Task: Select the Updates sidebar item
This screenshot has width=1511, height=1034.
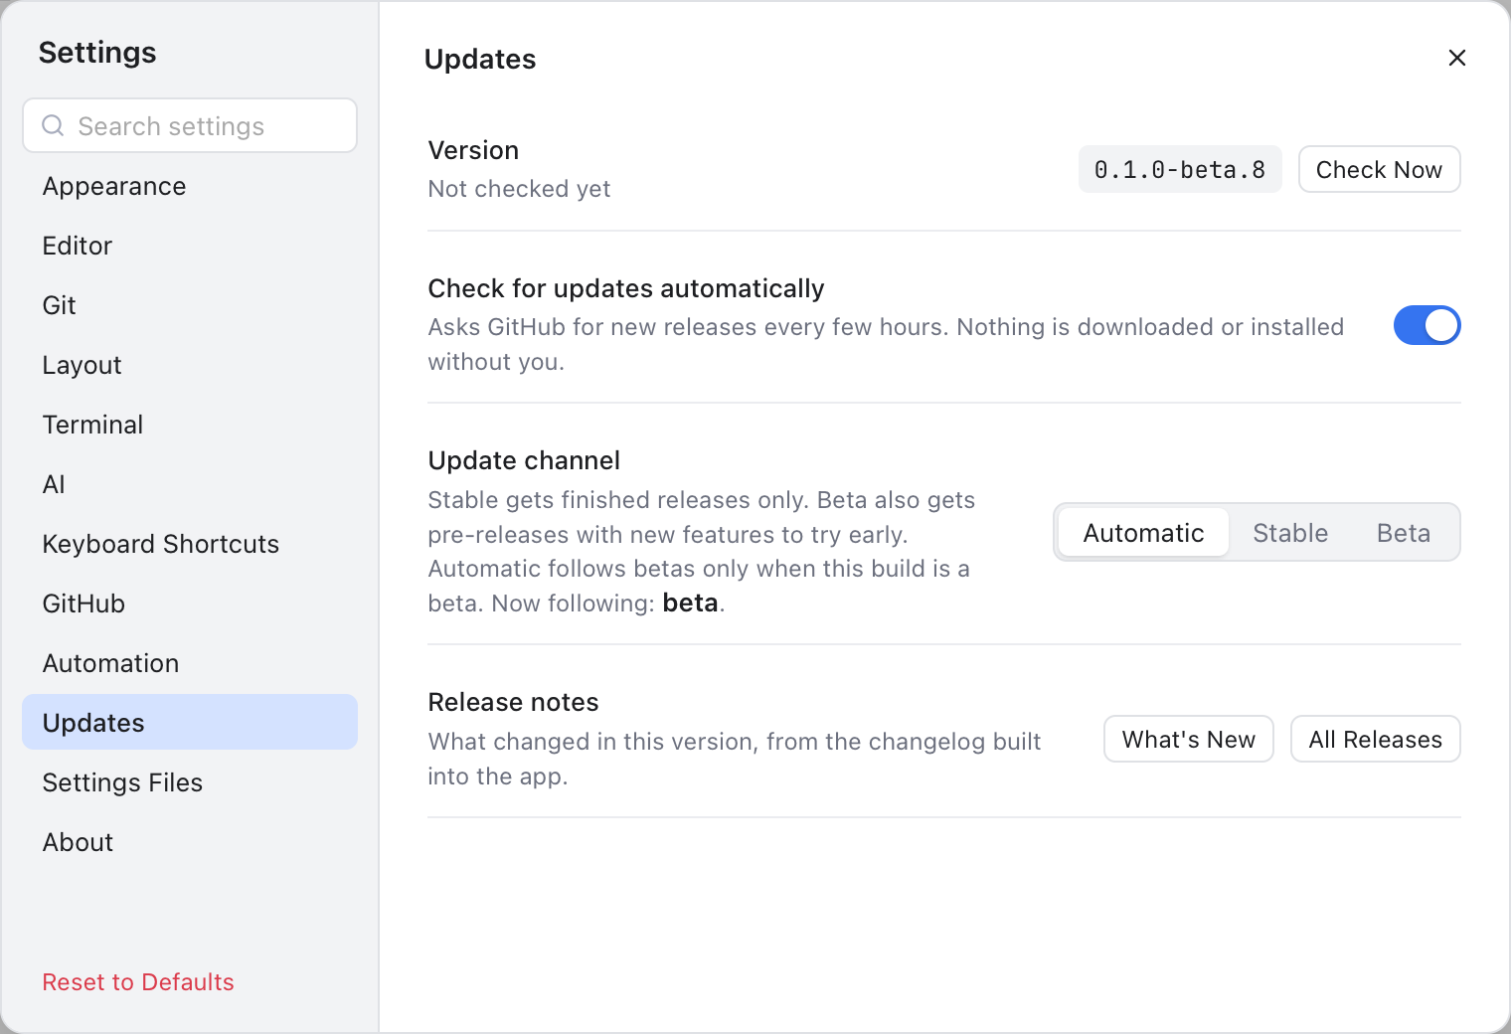Action: click(190, 722)
